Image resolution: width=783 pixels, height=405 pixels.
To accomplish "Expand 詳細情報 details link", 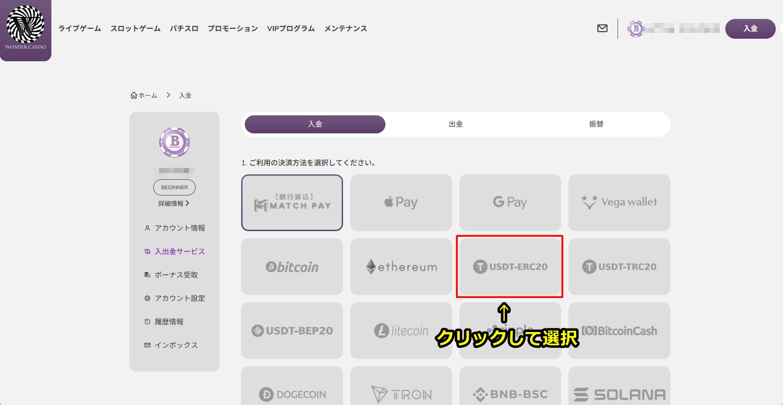I will (174, 204).
